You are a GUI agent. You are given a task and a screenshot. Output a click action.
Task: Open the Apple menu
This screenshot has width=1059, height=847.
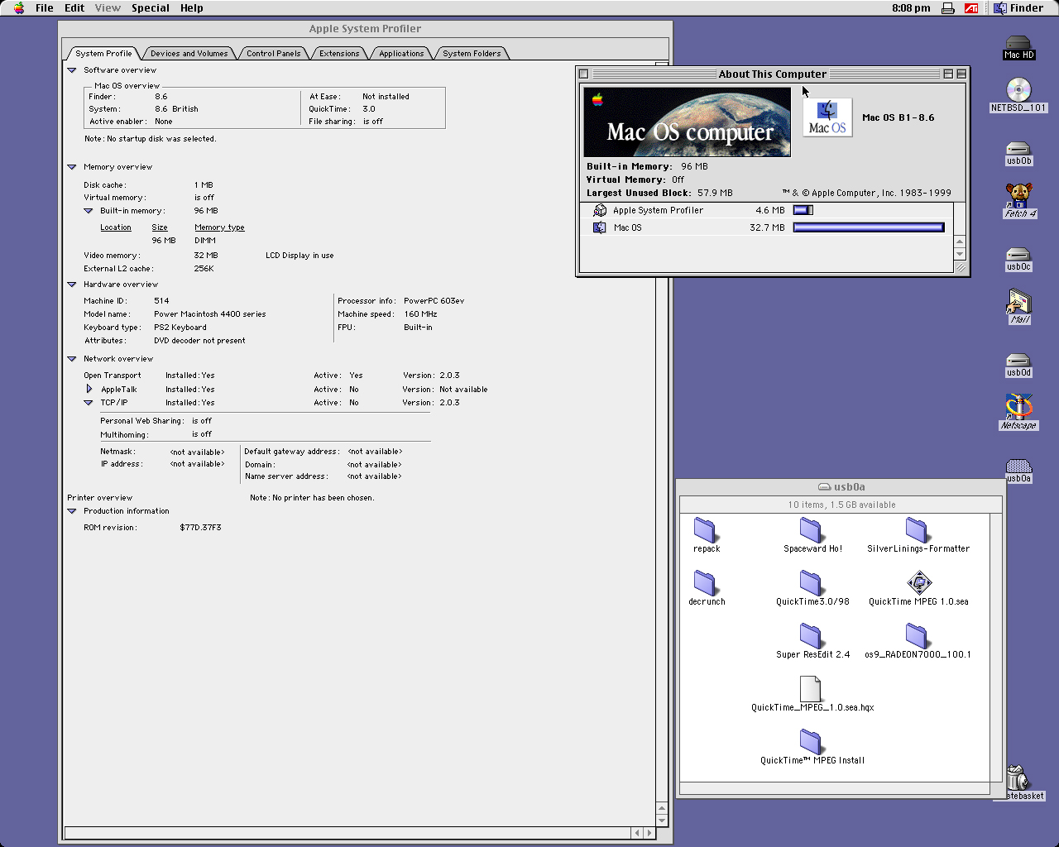(x=19, y=8)
